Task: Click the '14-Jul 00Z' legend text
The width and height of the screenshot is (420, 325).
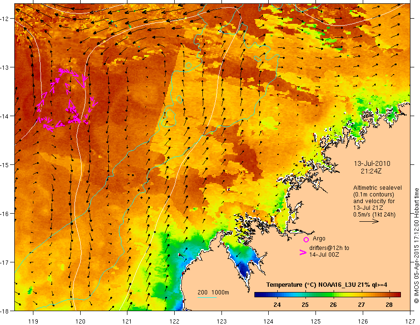Action: (324, 254)
